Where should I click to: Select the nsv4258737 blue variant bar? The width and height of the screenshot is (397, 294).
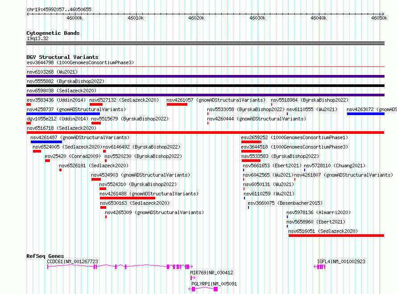pos(63,114)
